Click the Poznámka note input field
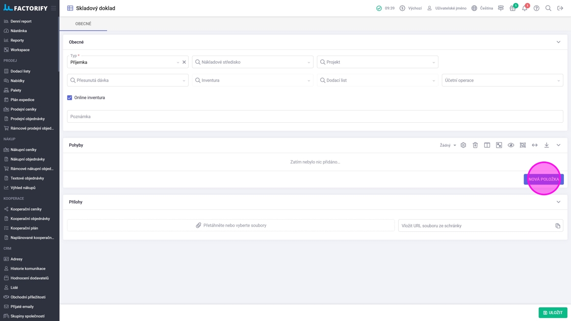 click(315, 117)
